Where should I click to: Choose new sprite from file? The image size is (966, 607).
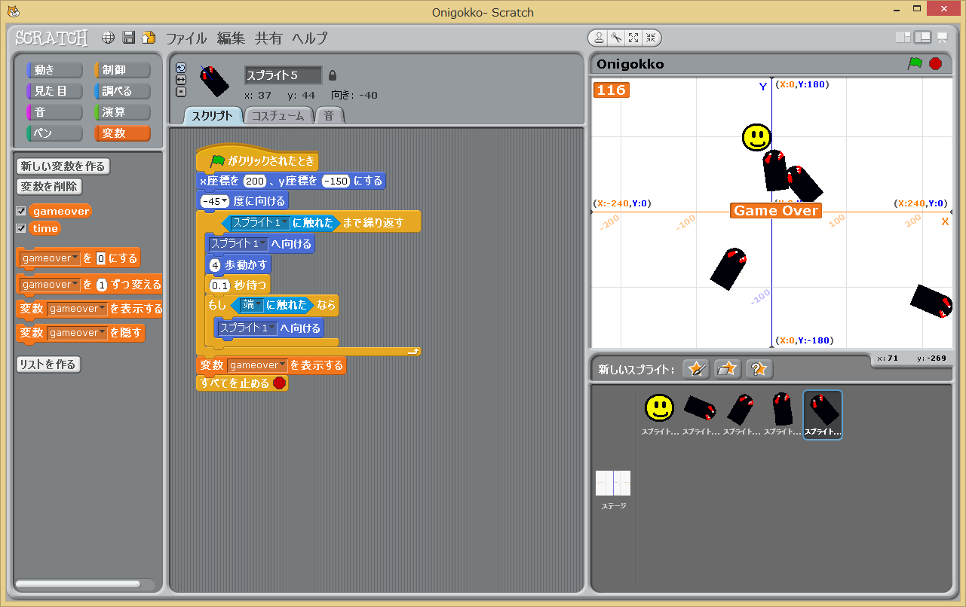[728, 369]
